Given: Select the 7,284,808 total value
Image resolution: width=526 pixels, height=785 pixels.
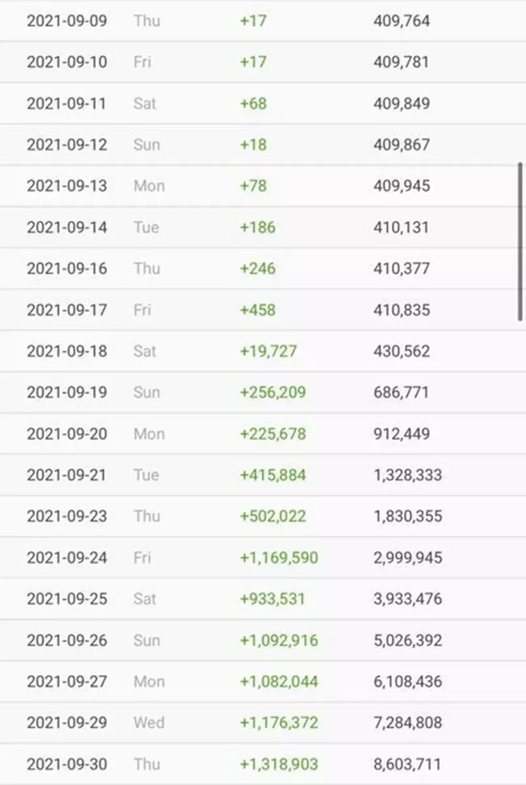Looking at the screenshot, I should tap(408, 723).
